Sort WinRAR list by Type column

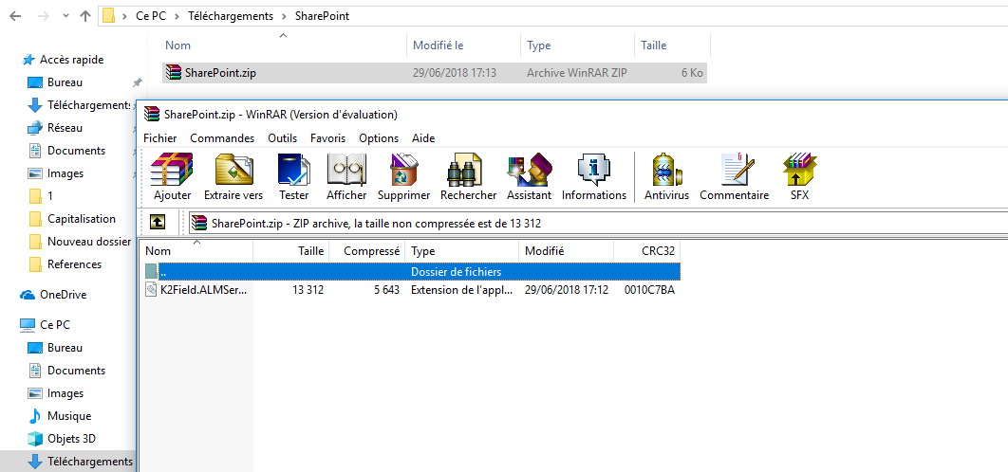[461, 250]
